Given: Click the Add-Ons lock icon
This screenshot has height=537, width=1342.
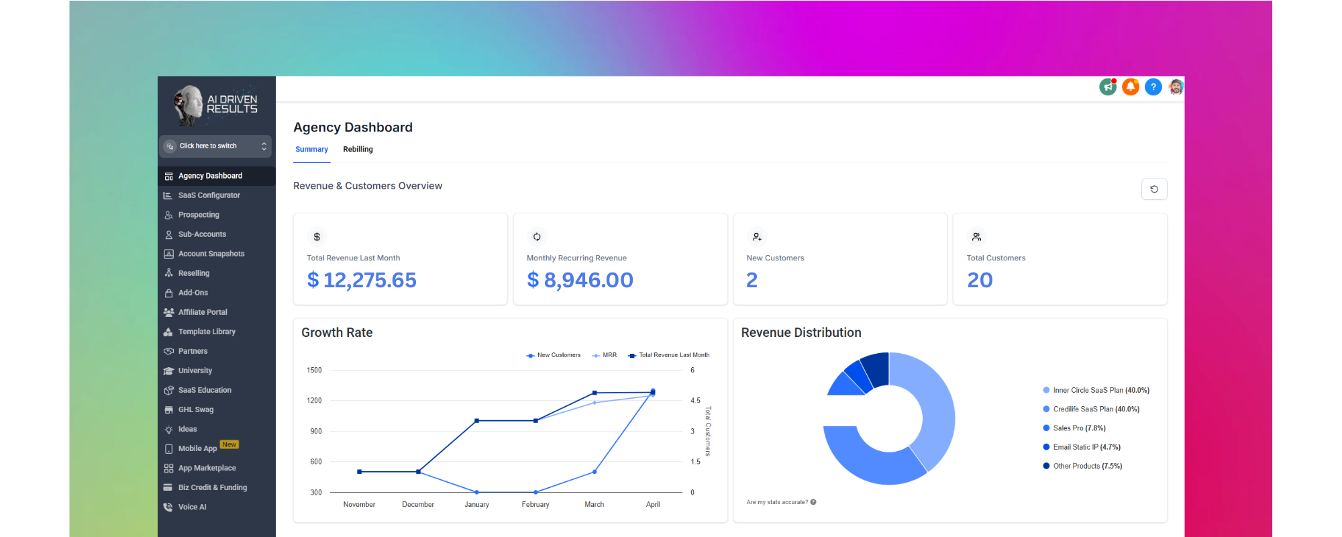Looking at the screenshot, I should point(169,293).
